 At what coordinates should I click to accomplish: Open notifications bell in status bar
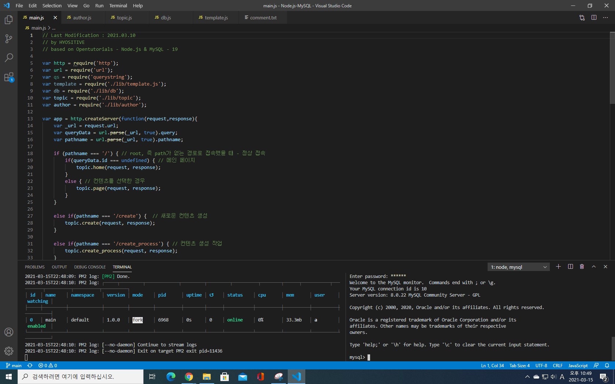click(607, 365)
